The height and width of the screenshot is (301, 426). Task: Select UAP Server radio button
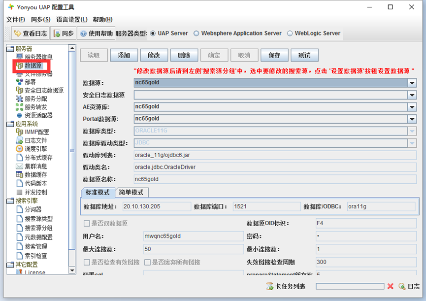click(153, 33)
